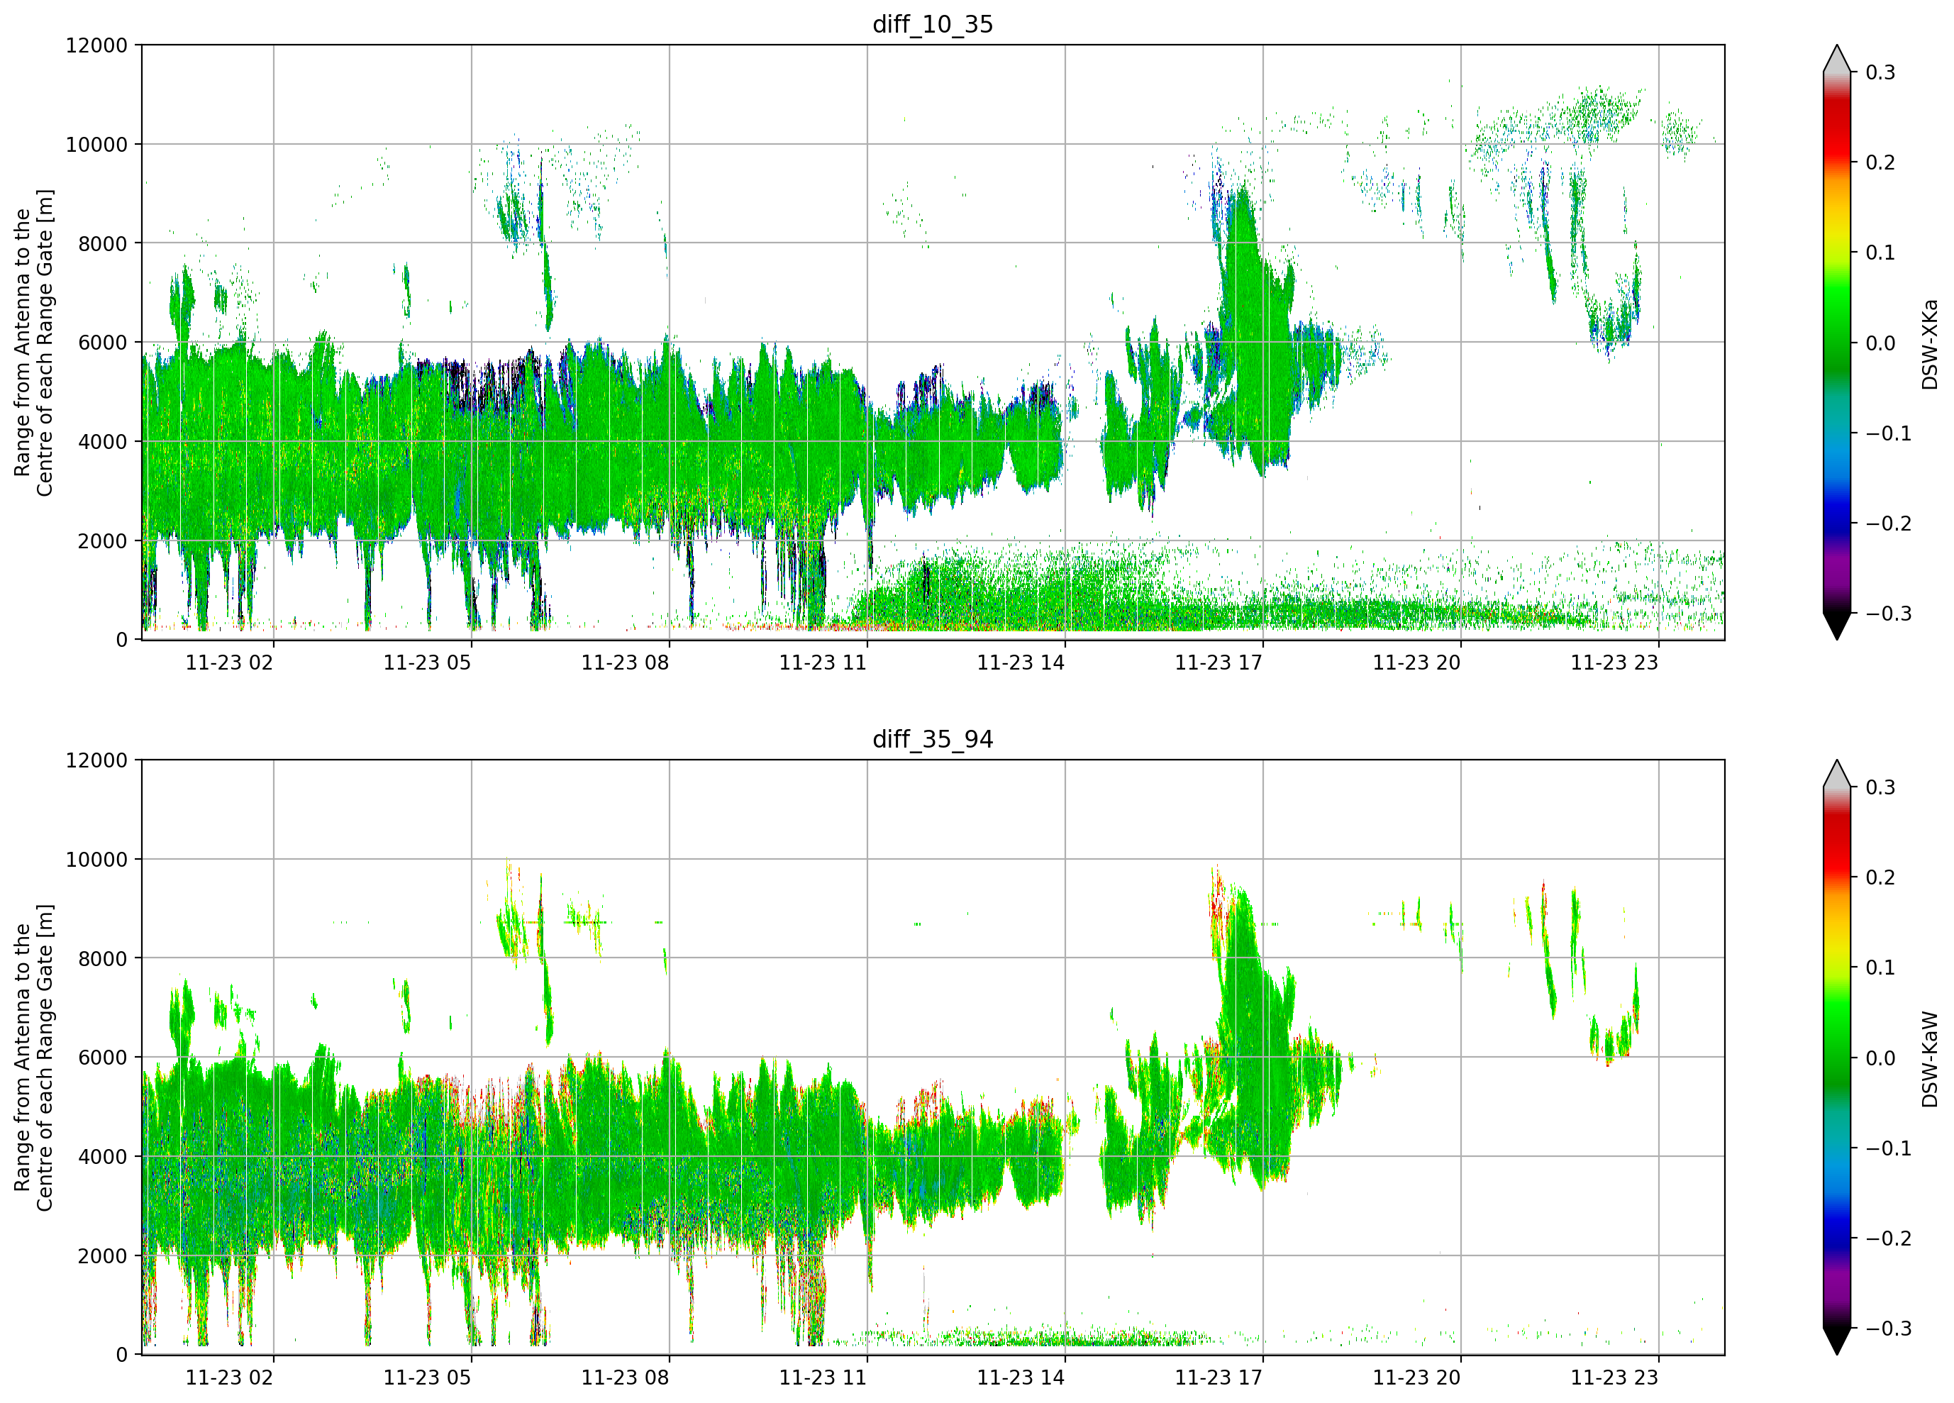Click the 12000 y-axis label on top plot

tap(96, 45)
